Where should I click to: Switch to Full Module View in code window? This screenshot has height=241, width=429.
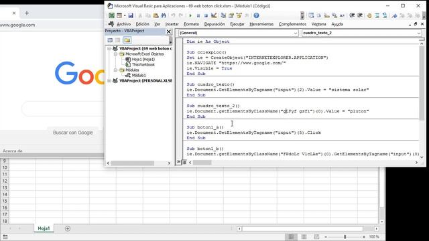[x=184, y=162]
